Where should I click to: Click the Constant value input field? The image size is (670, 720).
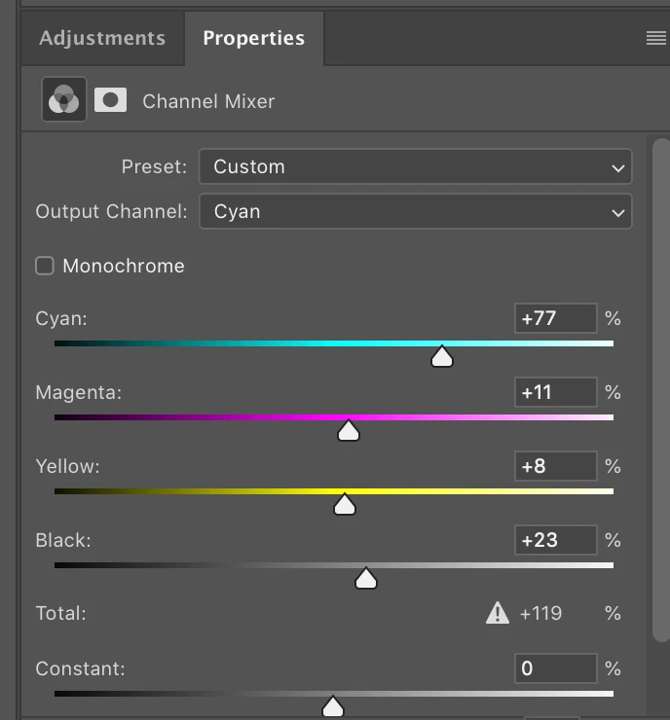[x=555, y=668]
